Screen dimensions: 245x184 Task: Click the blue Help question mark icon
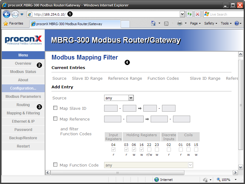(237, 24)
